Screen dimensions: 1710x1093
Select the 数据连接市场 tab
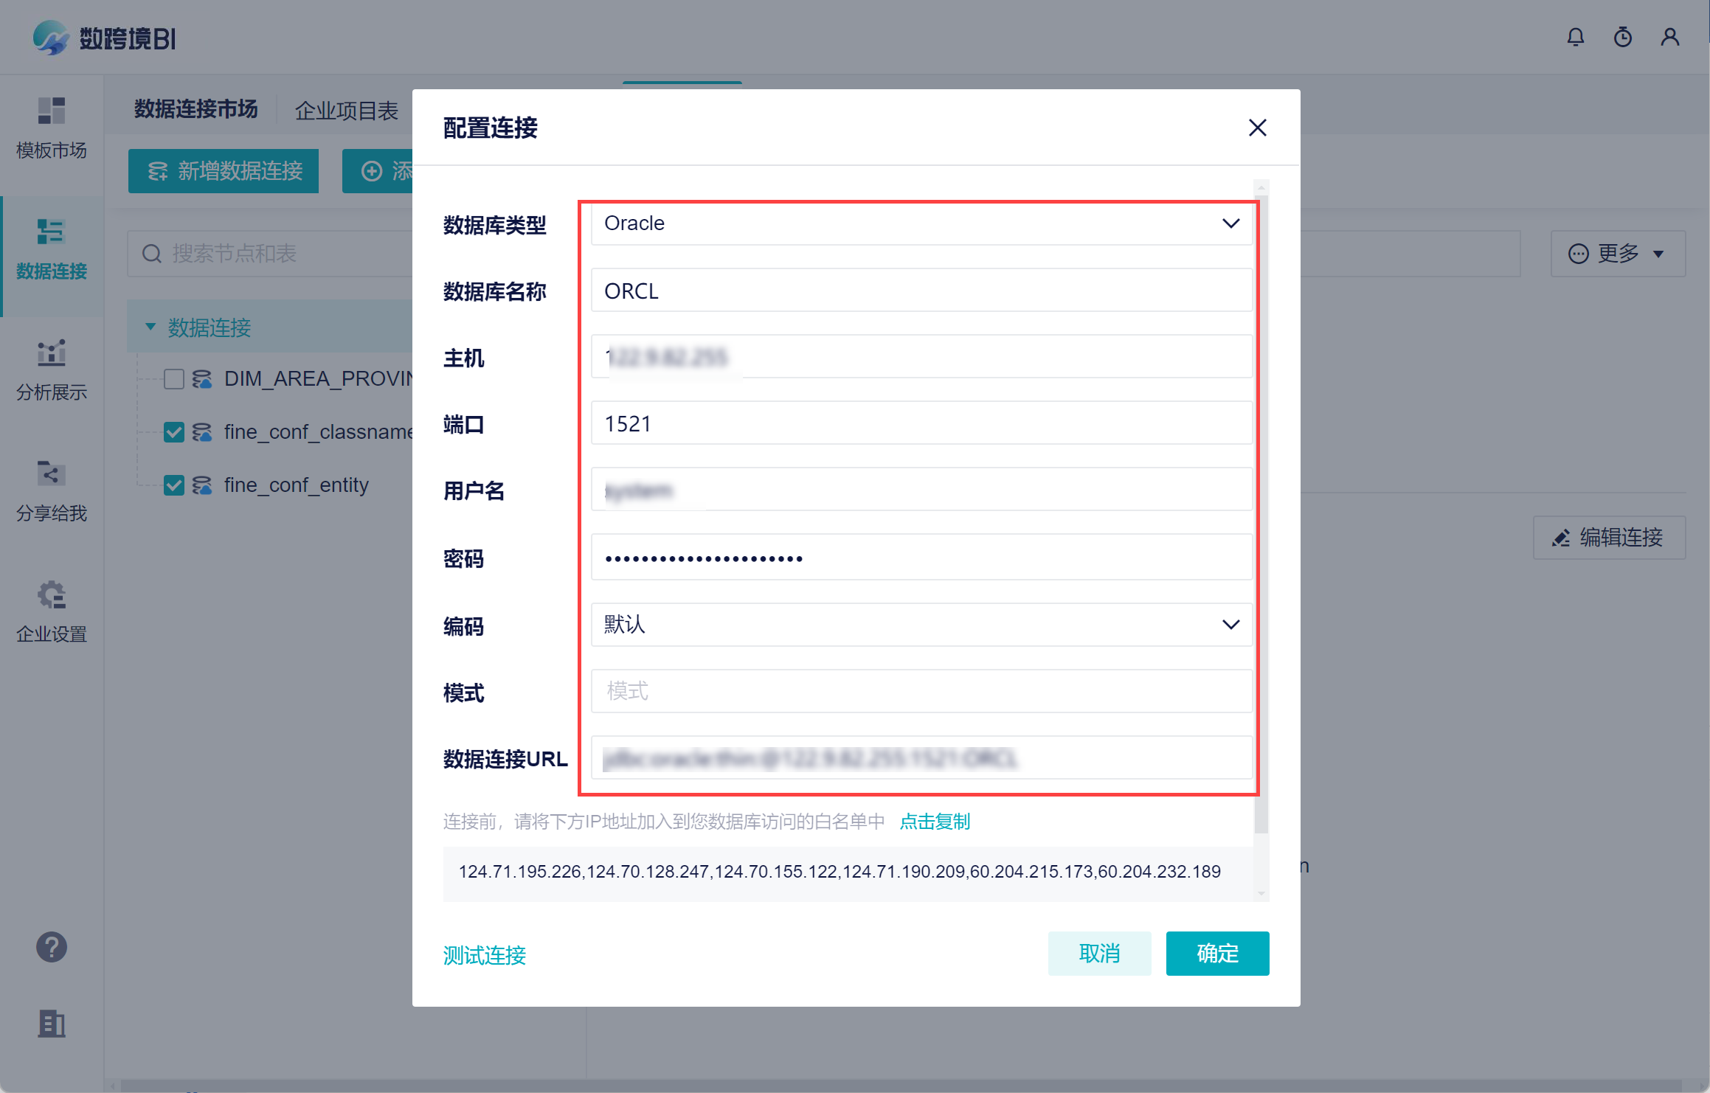coord(196,109)
